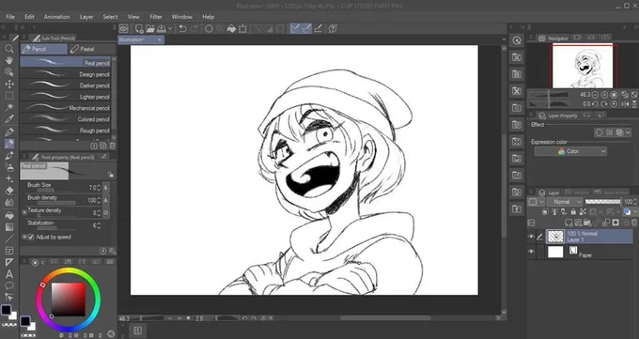The width and height of the screenshot is (639, 339).
Task: Select the Mechanical pencil brush
Action: click(65, 108)
